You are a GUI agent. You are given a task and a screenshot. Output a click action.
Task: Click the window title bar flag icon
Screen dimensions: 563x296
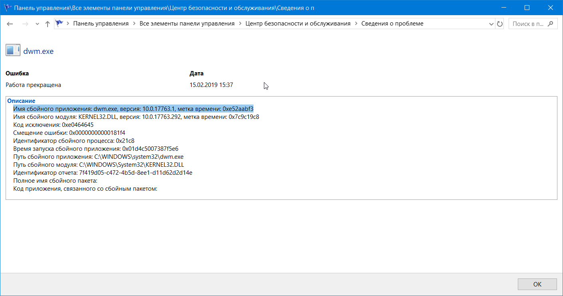tap(8, 8)
